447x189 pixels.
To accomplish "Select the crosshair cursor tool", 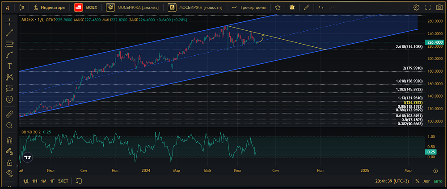I will 9,22.
